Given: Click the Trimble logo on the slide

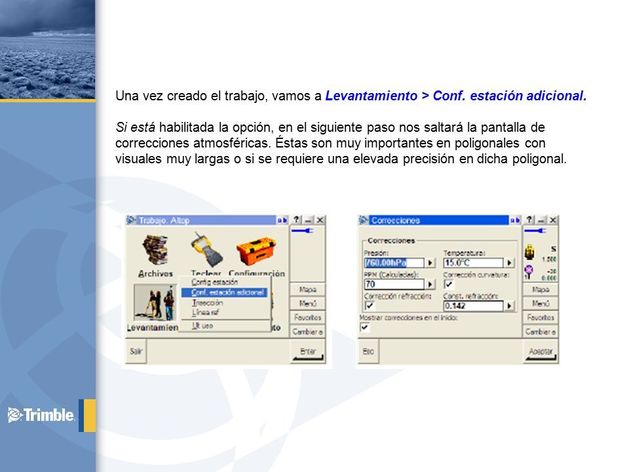Looking at the screenshot, I should [41, 415].
